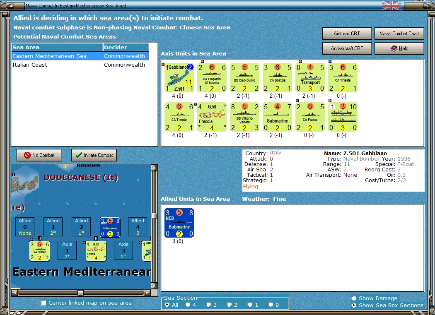This screenshot has width=435, height=315.
Task: Select the CA Trento cruiser unit
Action: tap(179, 117)
